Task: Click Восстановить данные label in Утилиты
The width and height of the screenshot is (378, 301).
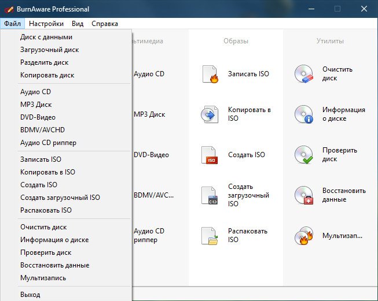Action: coord(344,195)
